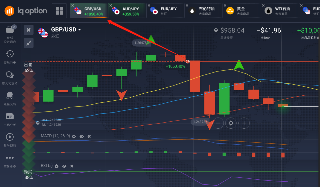Open chat and support icon

point(10,75)
